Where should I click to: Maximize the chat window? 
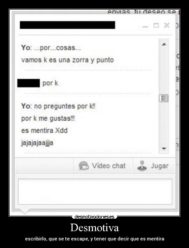[156, 25]
